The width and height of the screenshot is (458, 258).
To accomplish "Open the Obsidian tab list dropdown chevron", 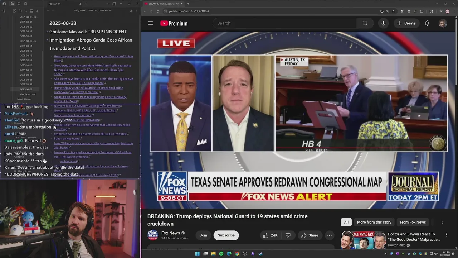I will coord(108,4).
